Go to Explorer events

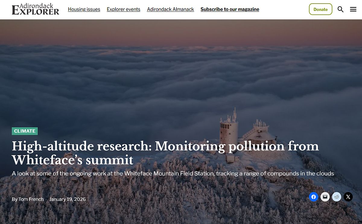click(123, 9)
